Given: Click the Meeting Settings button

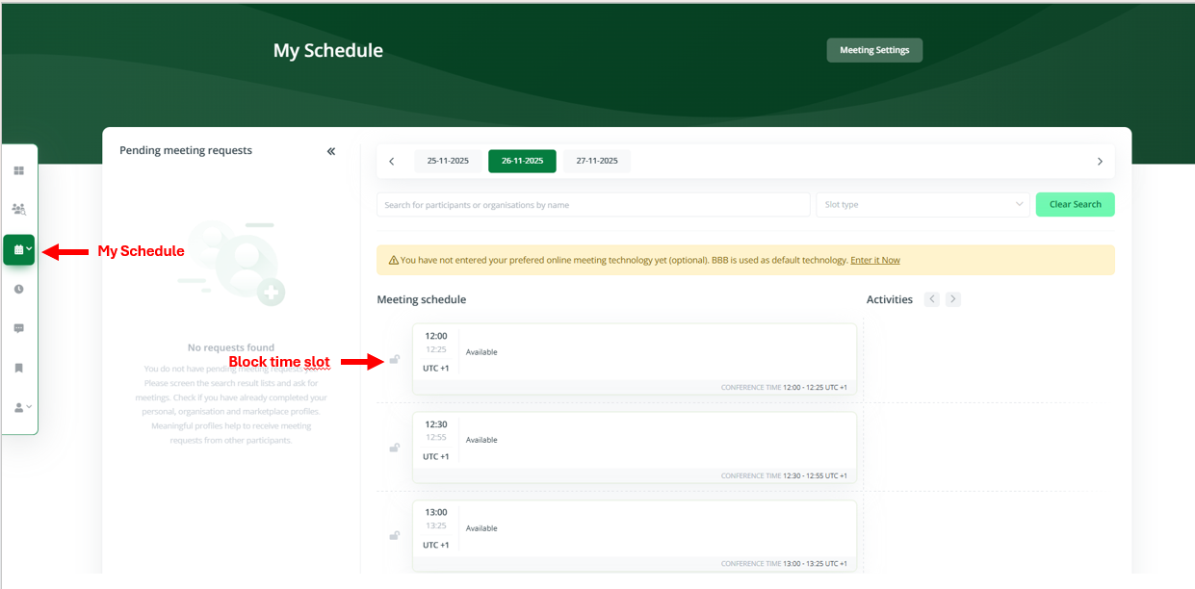Looking at the screenshot, I should 874,50.
